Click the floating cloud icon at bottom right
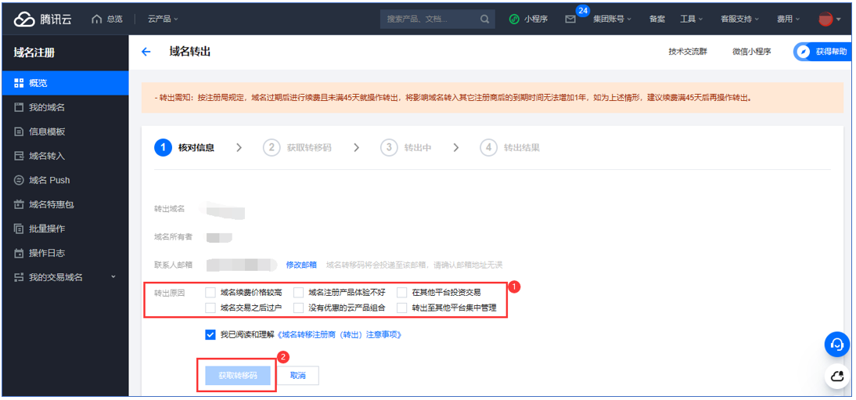Image resolution: width=856 pixels, height=400 pixels. coord(836,377)
